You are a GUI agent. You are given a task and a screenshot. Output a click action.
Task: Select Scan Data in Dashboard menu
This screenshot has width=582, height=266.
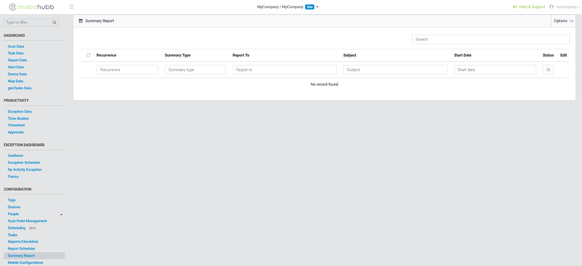16,46
